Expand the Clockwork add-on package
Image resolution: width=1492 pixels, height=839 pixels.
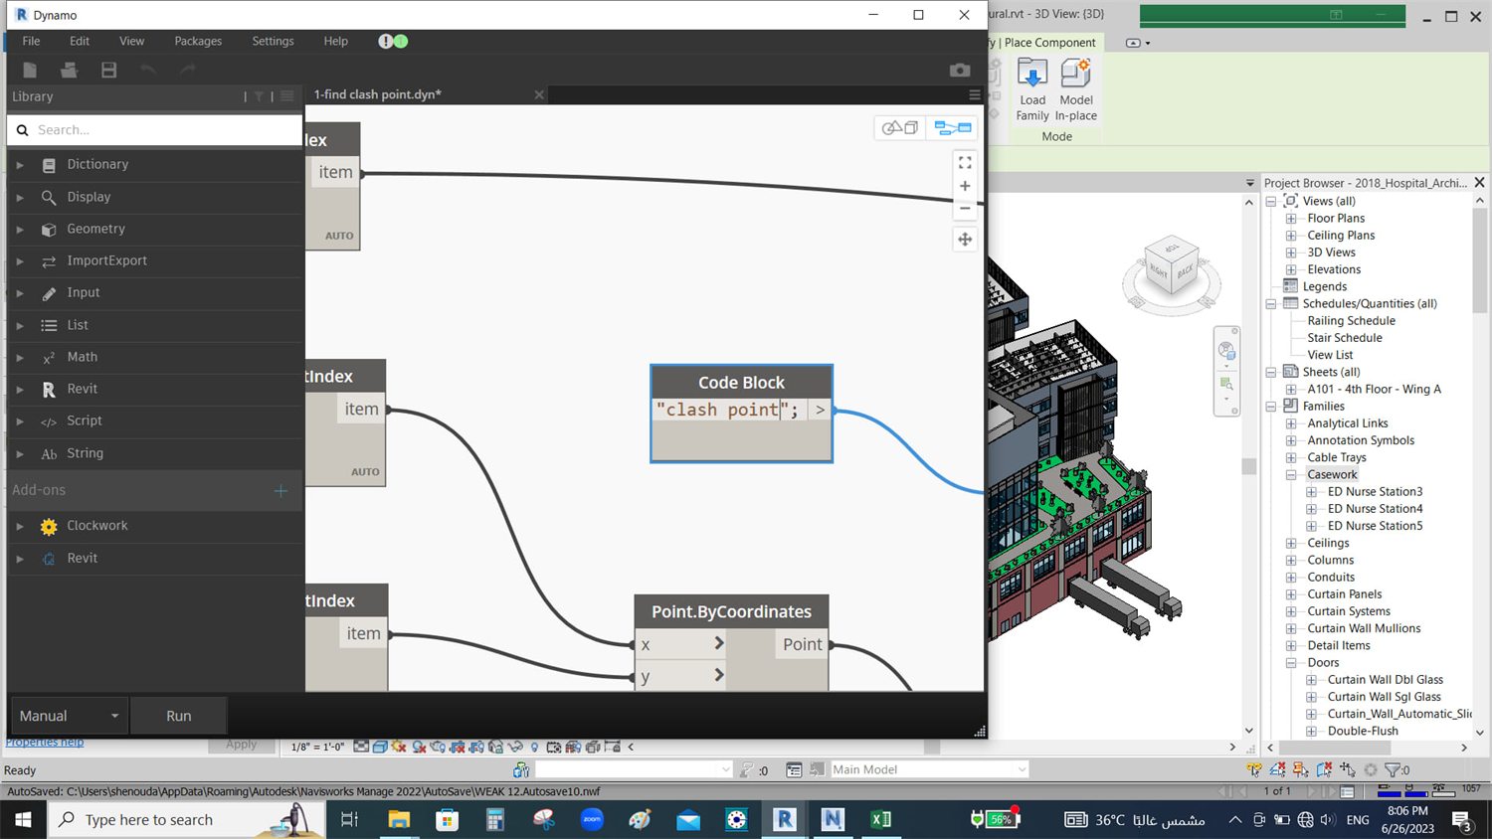point(20,526)
